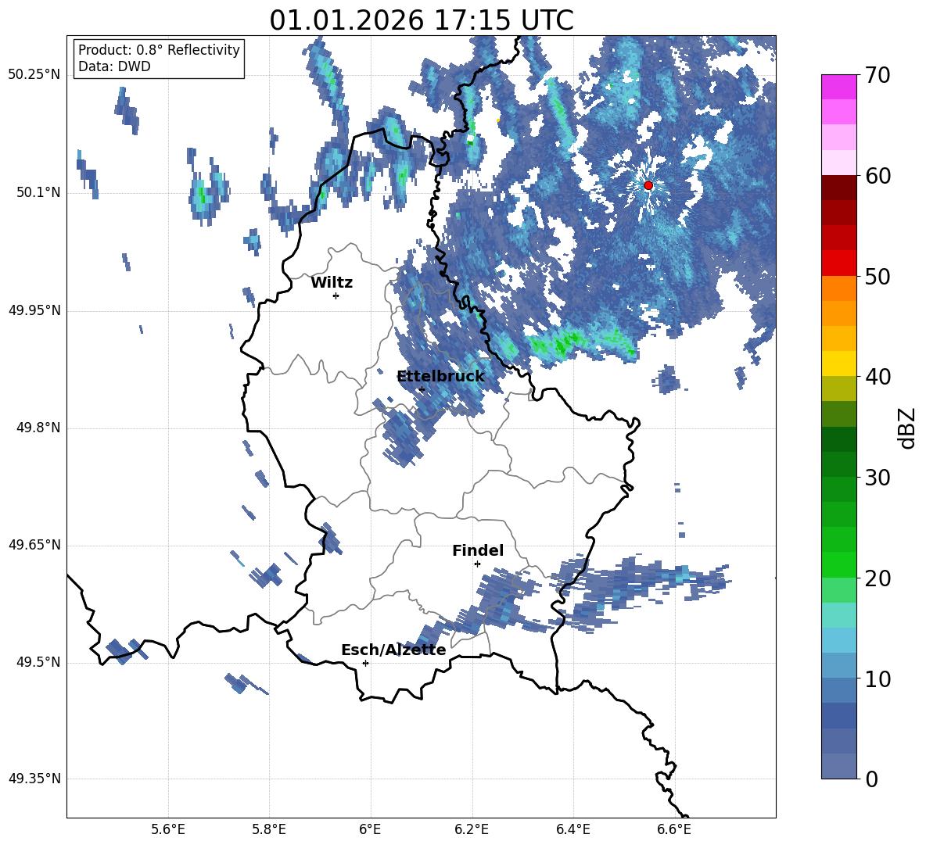This screenshot has width=926, height=845.
Task: Click the 49.5°N latitude label
Action: (38, 662)
